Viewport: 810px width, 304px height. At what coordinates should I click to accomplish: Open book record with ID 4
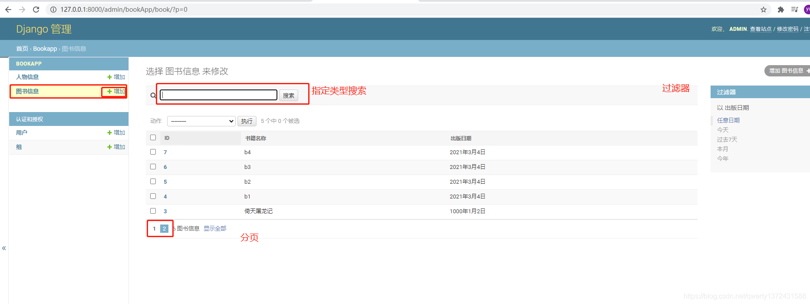(165, 197)
